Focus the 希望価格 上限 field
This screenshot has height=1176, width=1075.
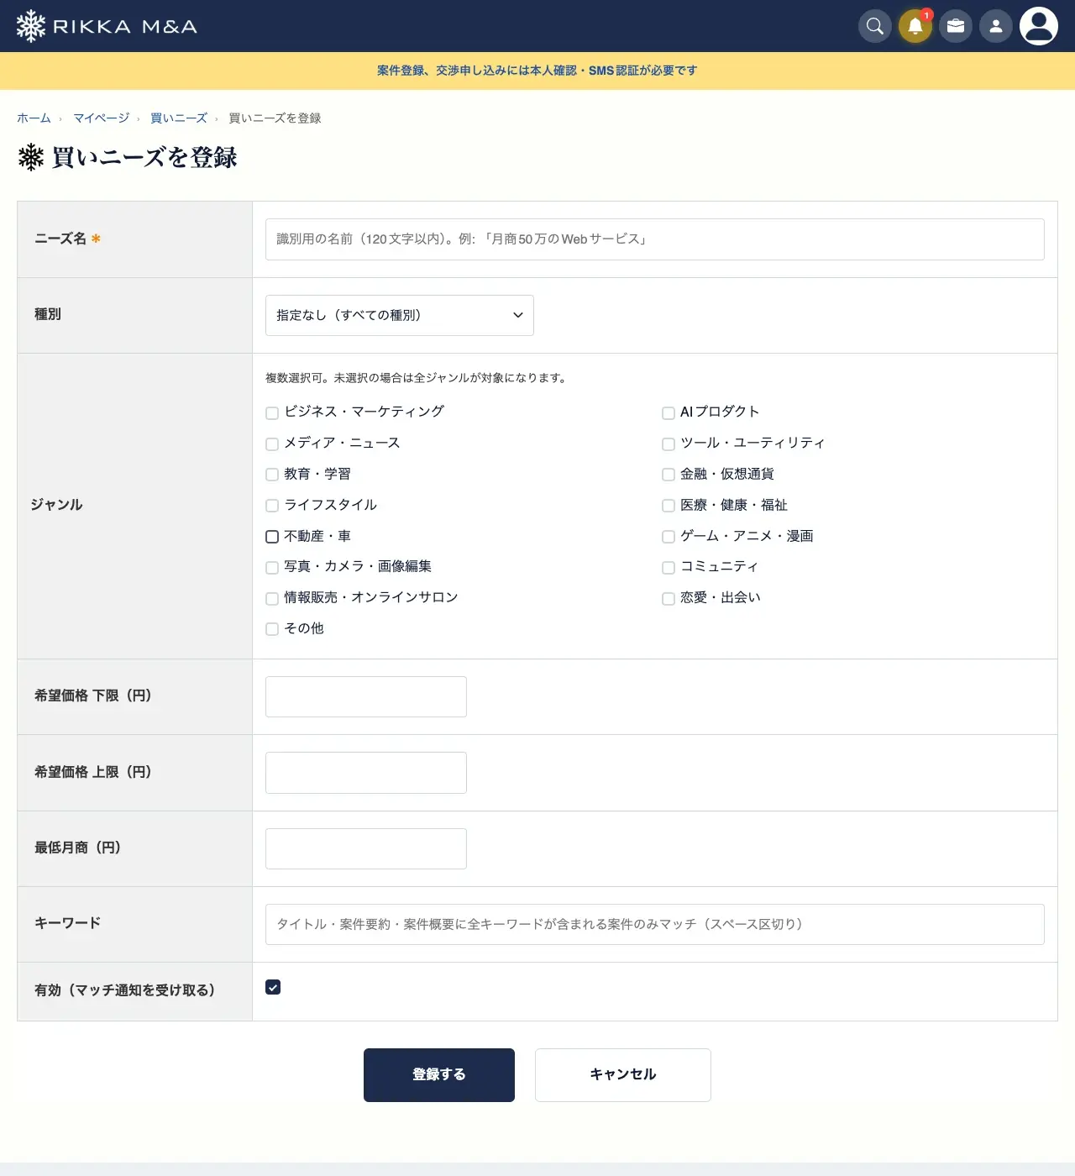(366, 773)
